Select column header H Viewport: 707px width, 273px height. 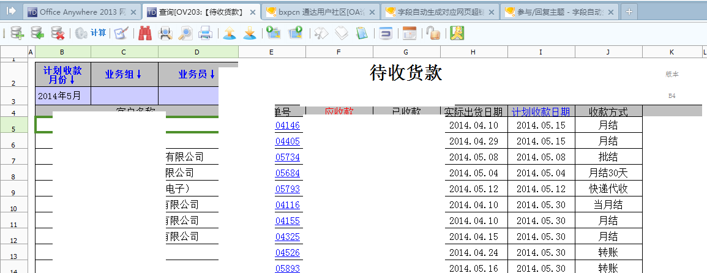[x=473, y=53]
